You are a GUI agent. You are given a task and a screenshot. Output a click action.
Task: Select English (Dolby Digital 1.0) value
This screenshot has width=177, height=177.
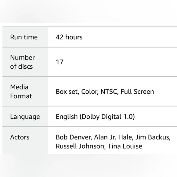(x=95, y=117)
